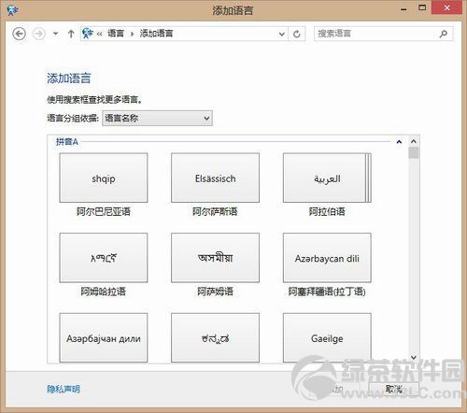Open the 语言名称 grouping dropdown
467x413 pixels.
pyautogui.click(x=158, y=118)
